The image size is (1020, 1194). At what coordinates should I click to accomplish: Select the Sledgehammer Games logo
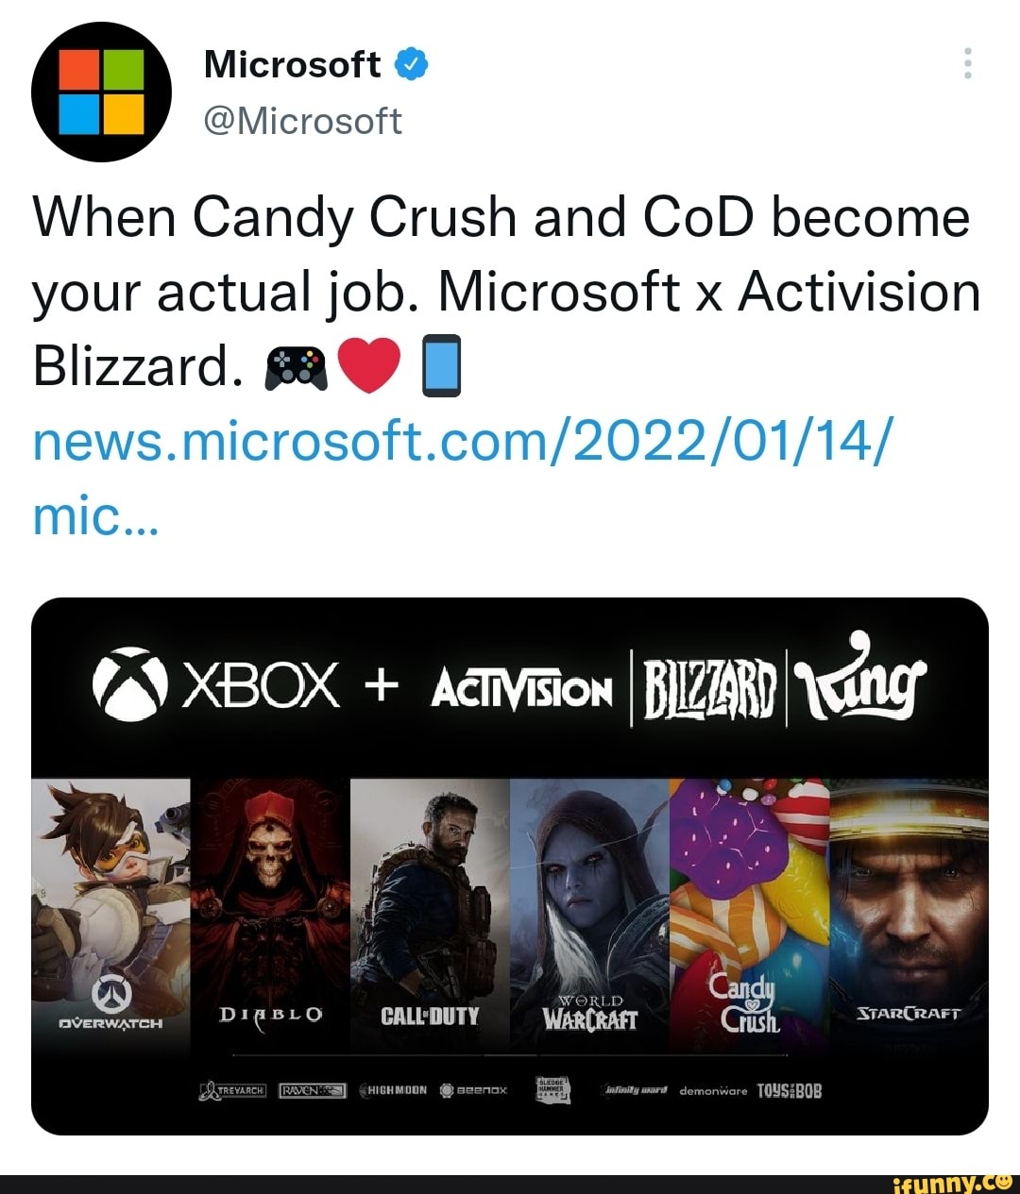(551, 1087)
